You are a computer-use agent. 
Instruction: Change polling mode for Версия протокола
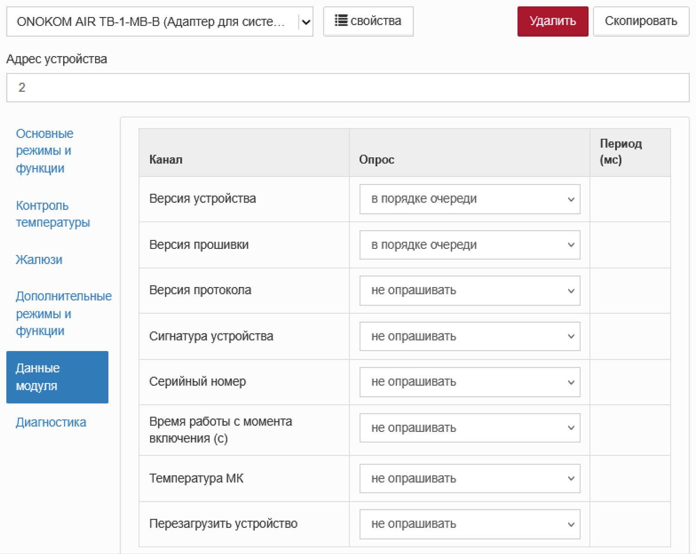469,290
